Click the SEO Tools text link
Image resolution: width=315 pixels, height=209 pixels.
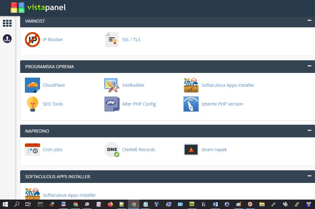tap(53, 104)
